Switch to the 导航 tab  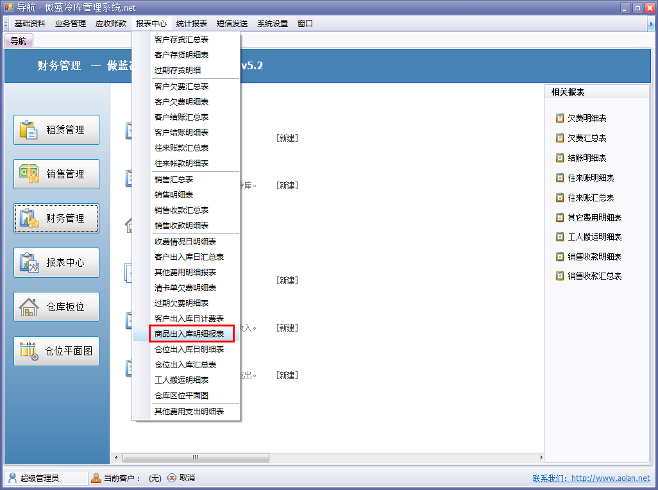click(19, 40)
